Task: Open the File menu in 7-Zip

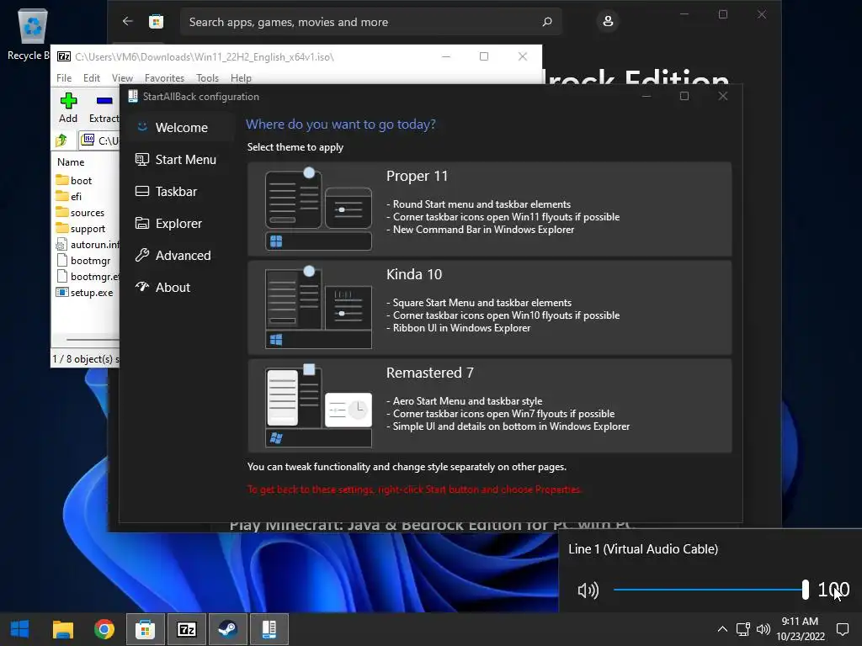Action: click(64, 78)
